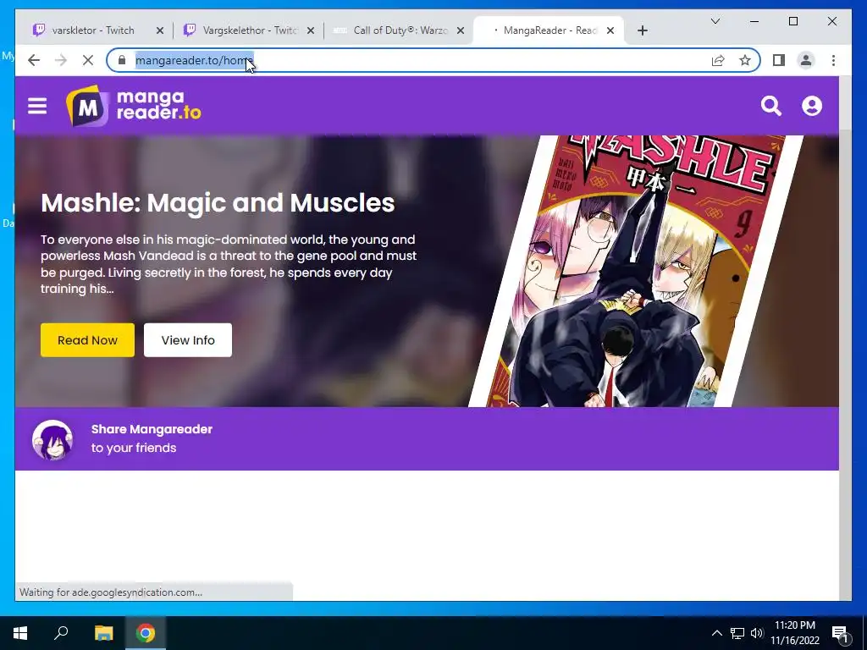Open the network tray icon
The height and width of the screenshot is (650, 867).
coord(737,633)
